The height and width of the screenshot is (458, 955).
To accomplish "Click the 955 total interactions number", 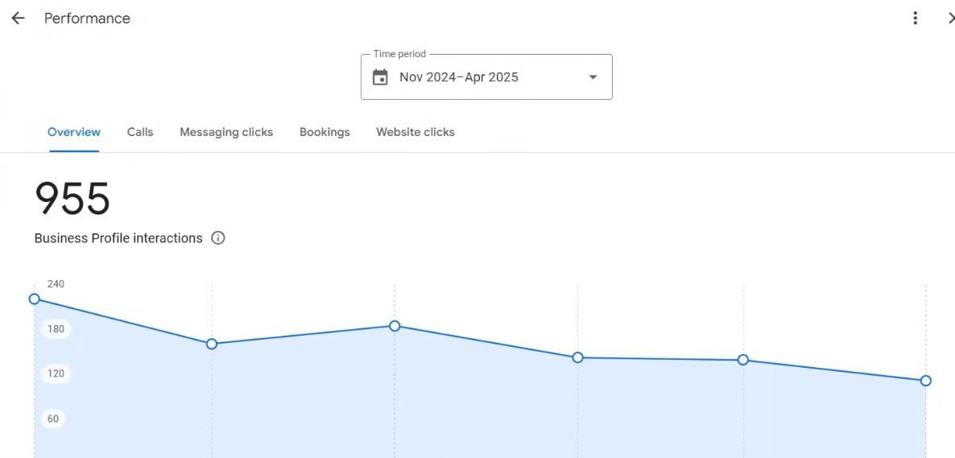I will tap(72, 199).
